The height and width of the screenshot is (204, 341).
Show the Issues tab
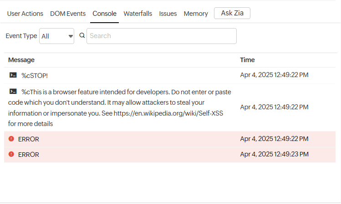[168, 14]
